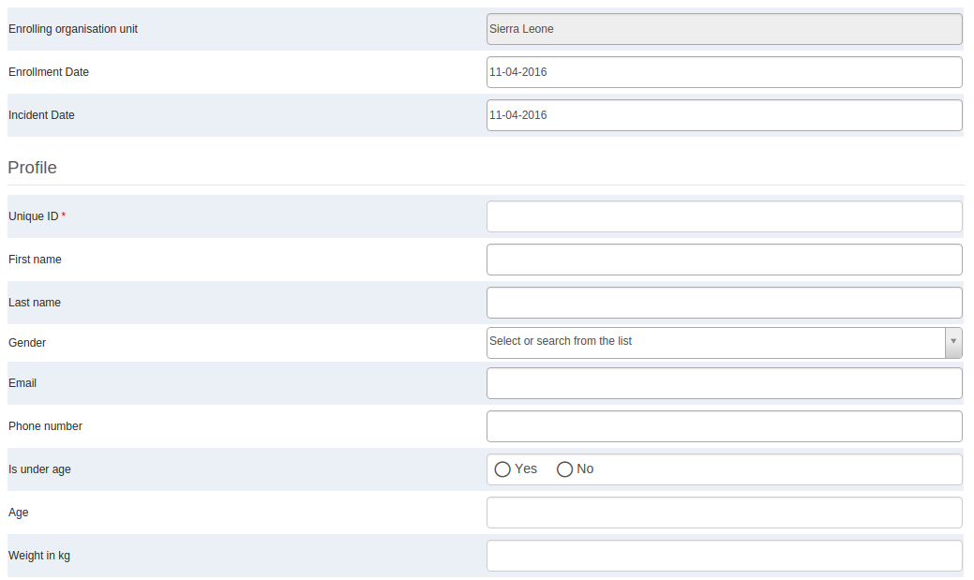Click the Gender label text
Viewport: 974px width, 580px height.
(x=27, y=343)
